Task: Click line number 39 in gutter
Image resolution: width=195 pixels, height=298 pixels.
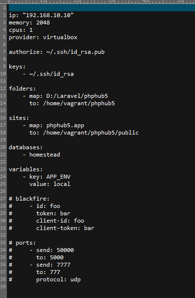Action: tap(3, 287)
